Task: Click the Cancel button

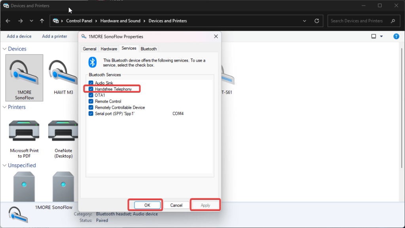Action: [x=176, y=205]
